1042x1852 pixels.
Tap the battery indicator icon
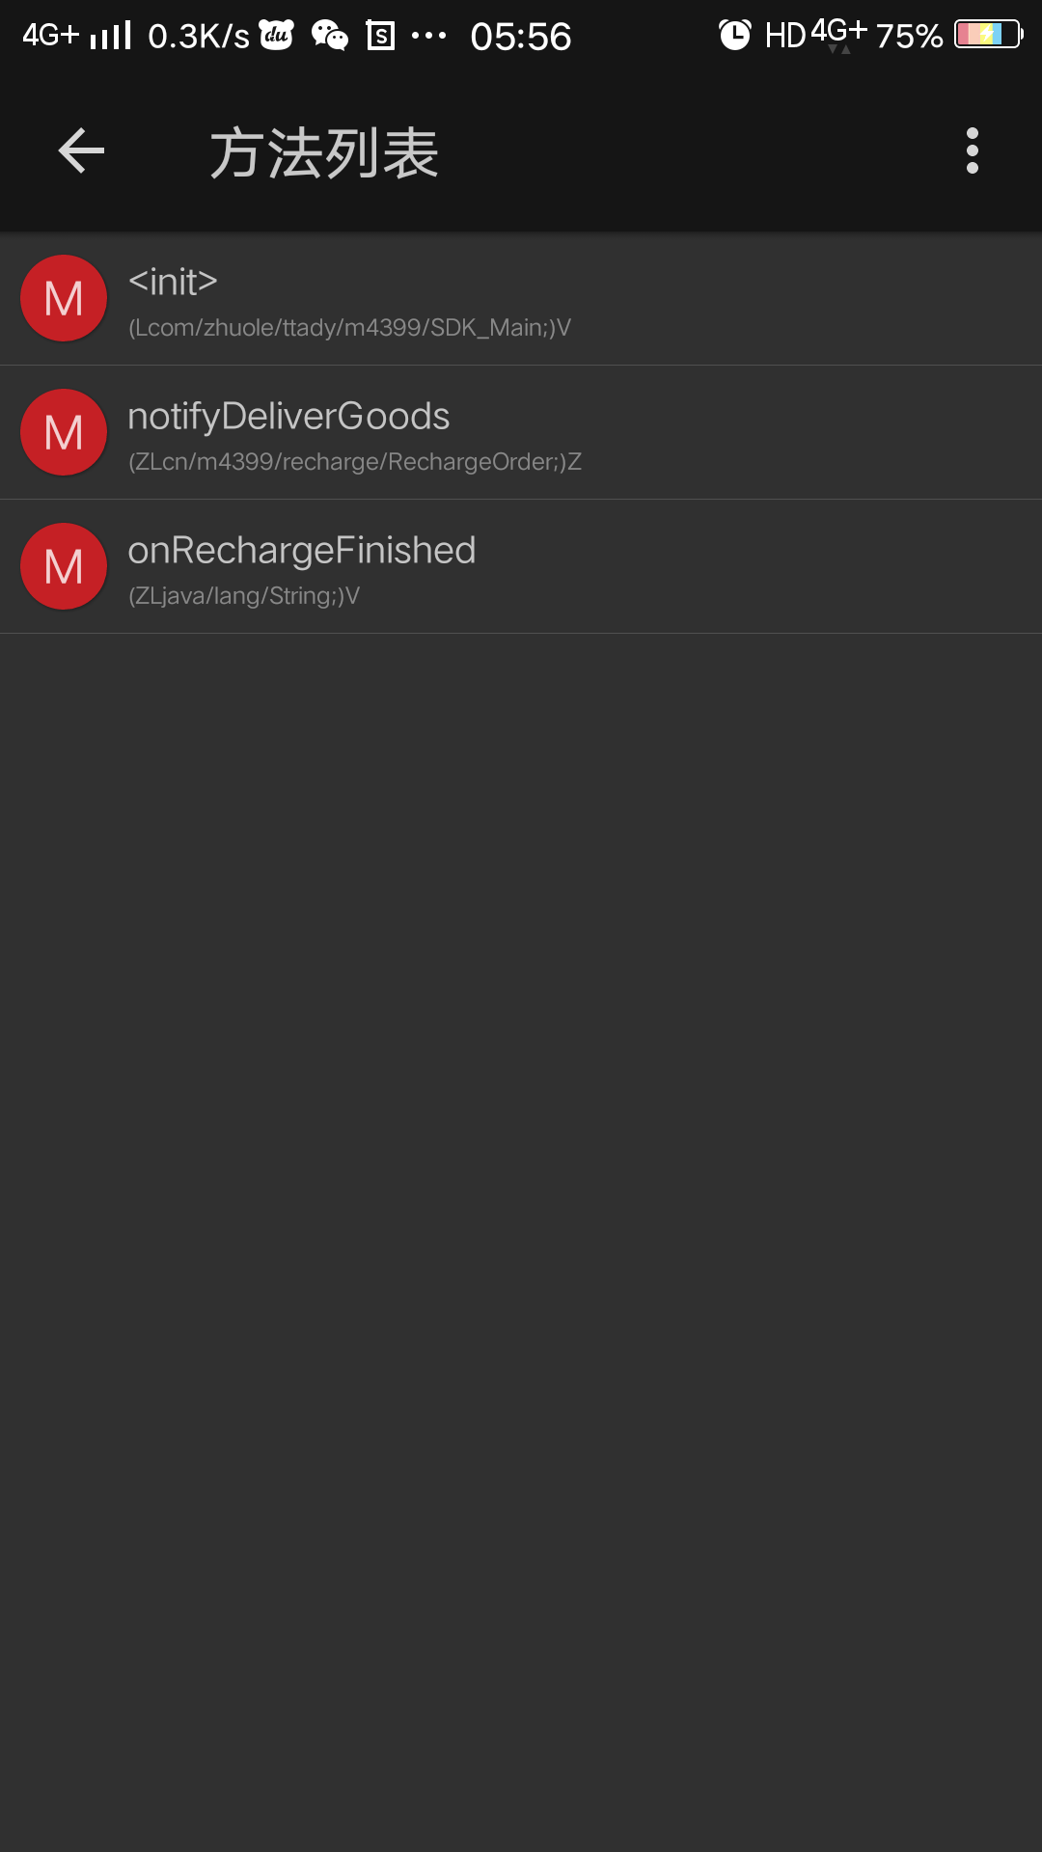tap(989, 35)
